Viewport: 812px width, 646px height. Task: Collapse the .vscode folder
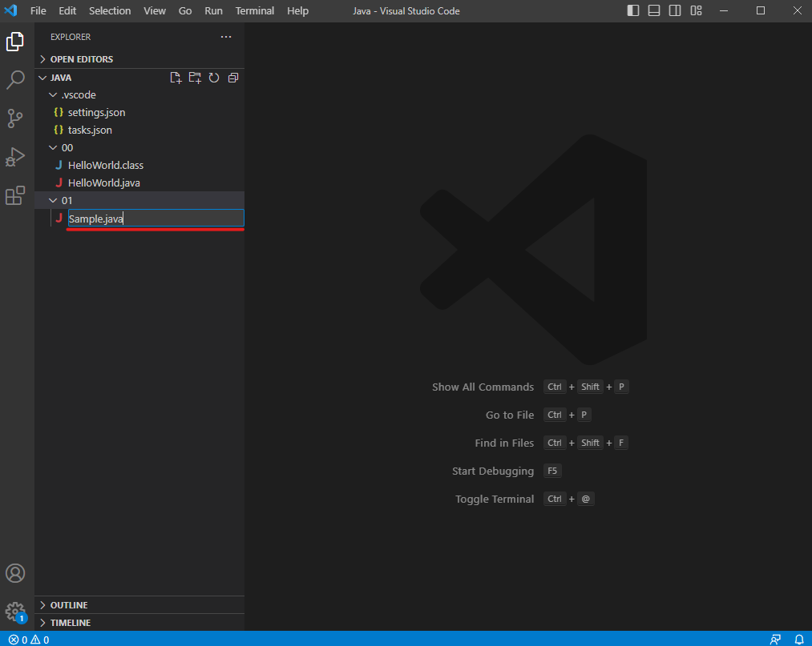pos(79,94)
